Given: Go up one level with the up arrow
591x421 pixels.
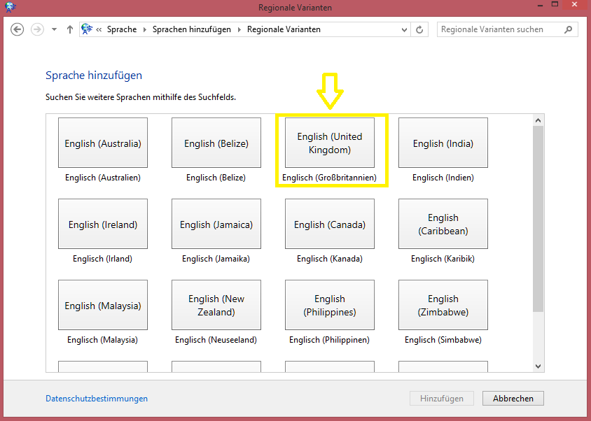Looking at the screenshot, I should click(70, 29).
